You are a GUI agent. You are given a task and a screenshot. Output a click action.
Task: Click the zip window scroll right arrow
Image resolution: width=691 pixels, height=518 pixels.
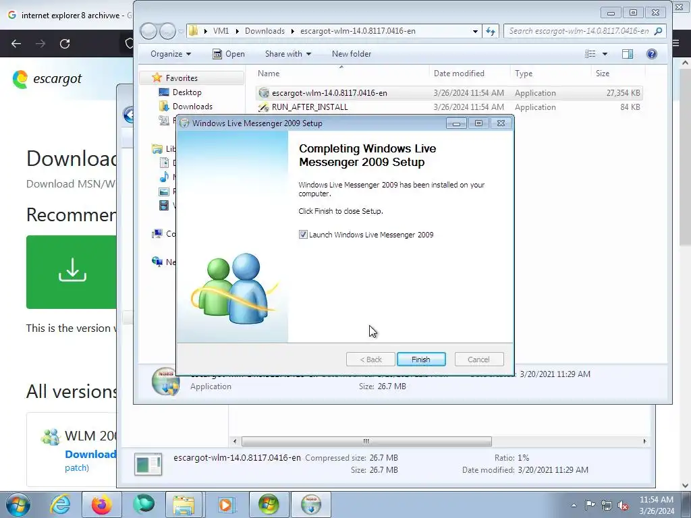(644, 441)
